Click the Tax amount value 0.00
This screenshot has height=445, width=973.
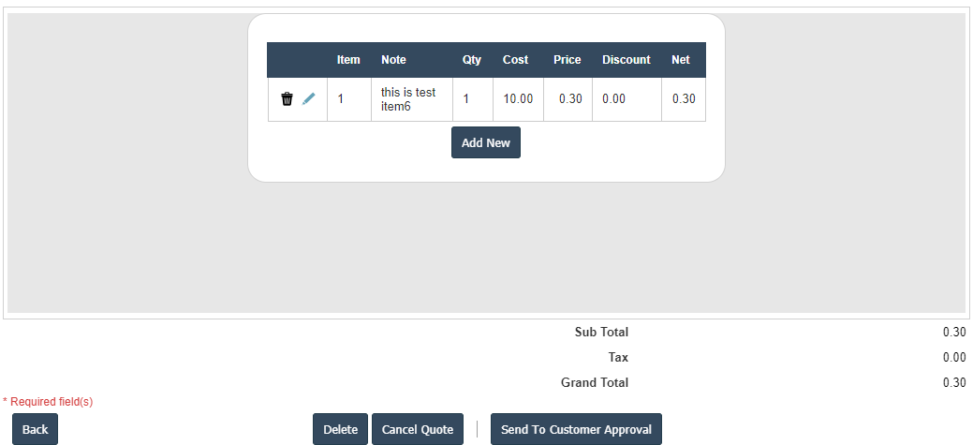coord(954,358)
